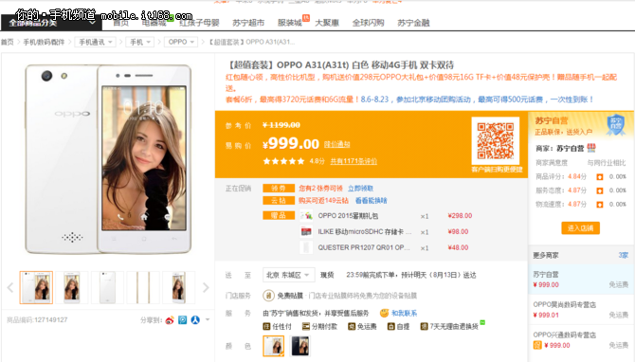Go to 苏宁金融 nav tab
This screenshot has width=635, height=362.
[413, 23]
